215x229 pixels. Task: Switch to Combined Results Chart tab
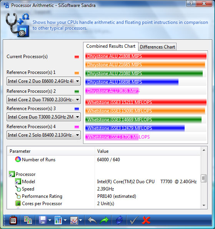coord(111,46)
